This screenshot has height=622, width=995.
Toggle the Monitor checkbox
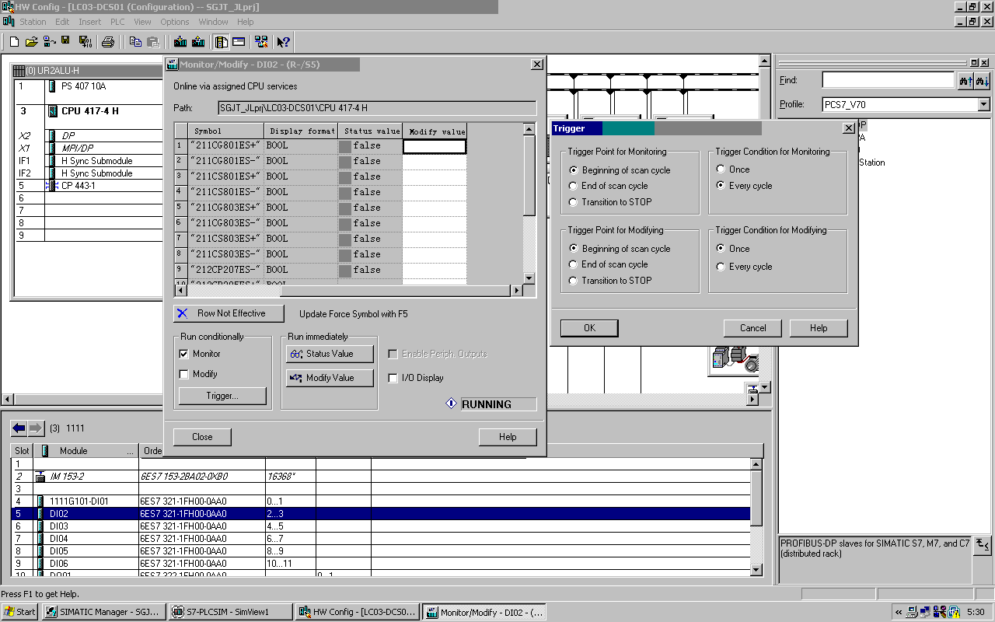click(x=184, y=354)
